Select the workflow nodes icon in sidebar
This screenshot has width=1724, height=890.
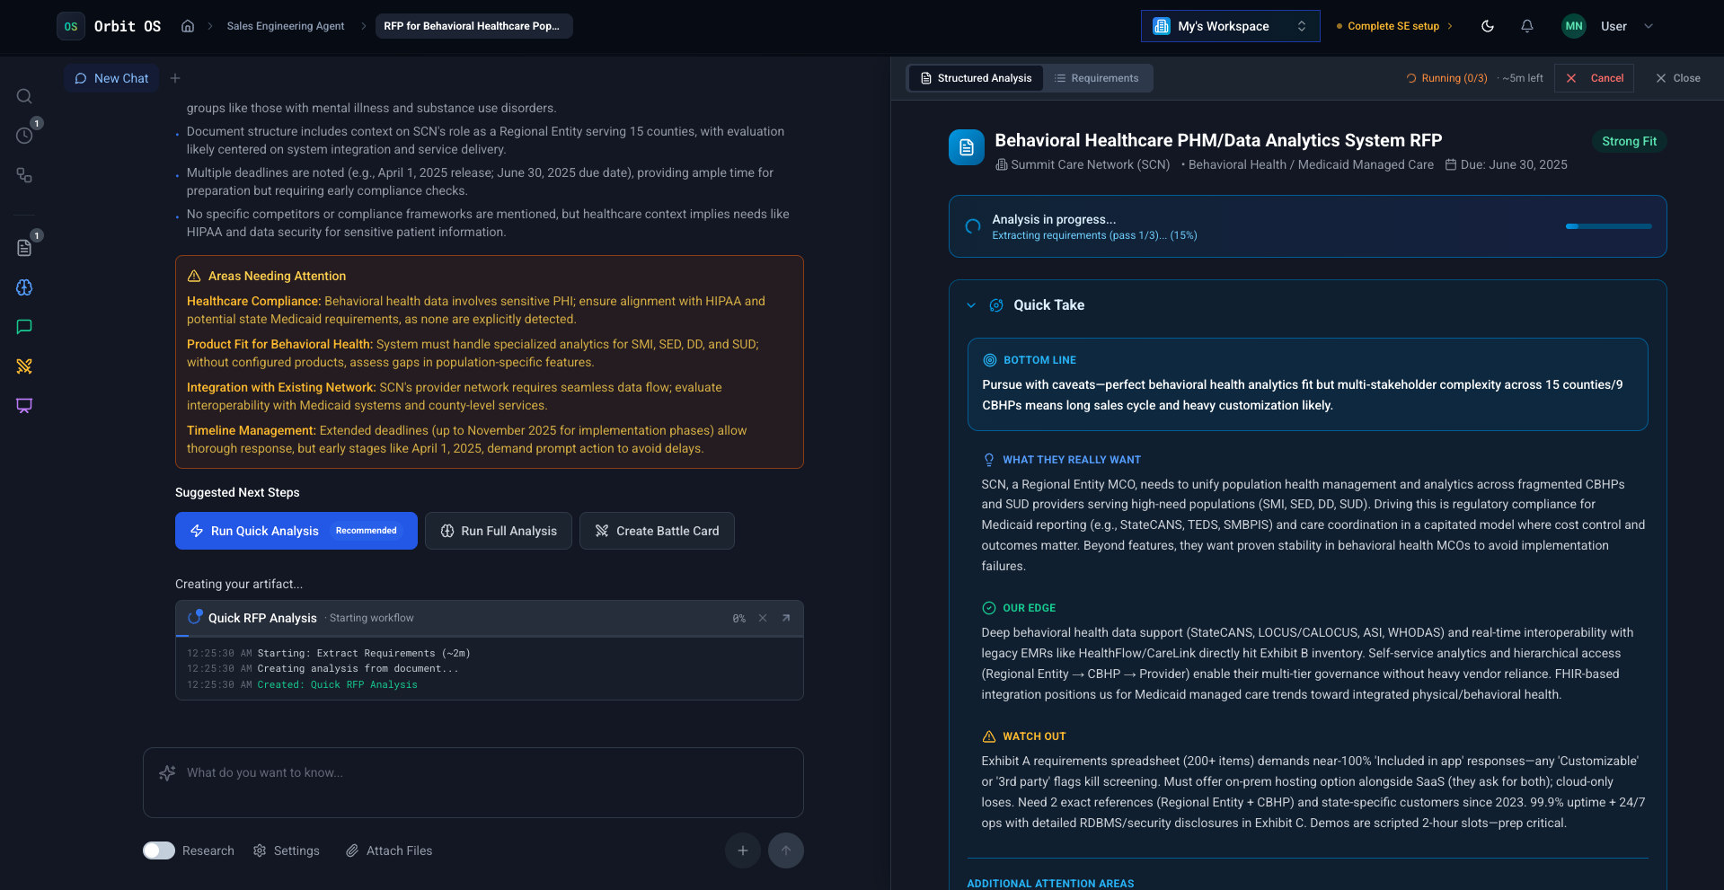point(24,175)
